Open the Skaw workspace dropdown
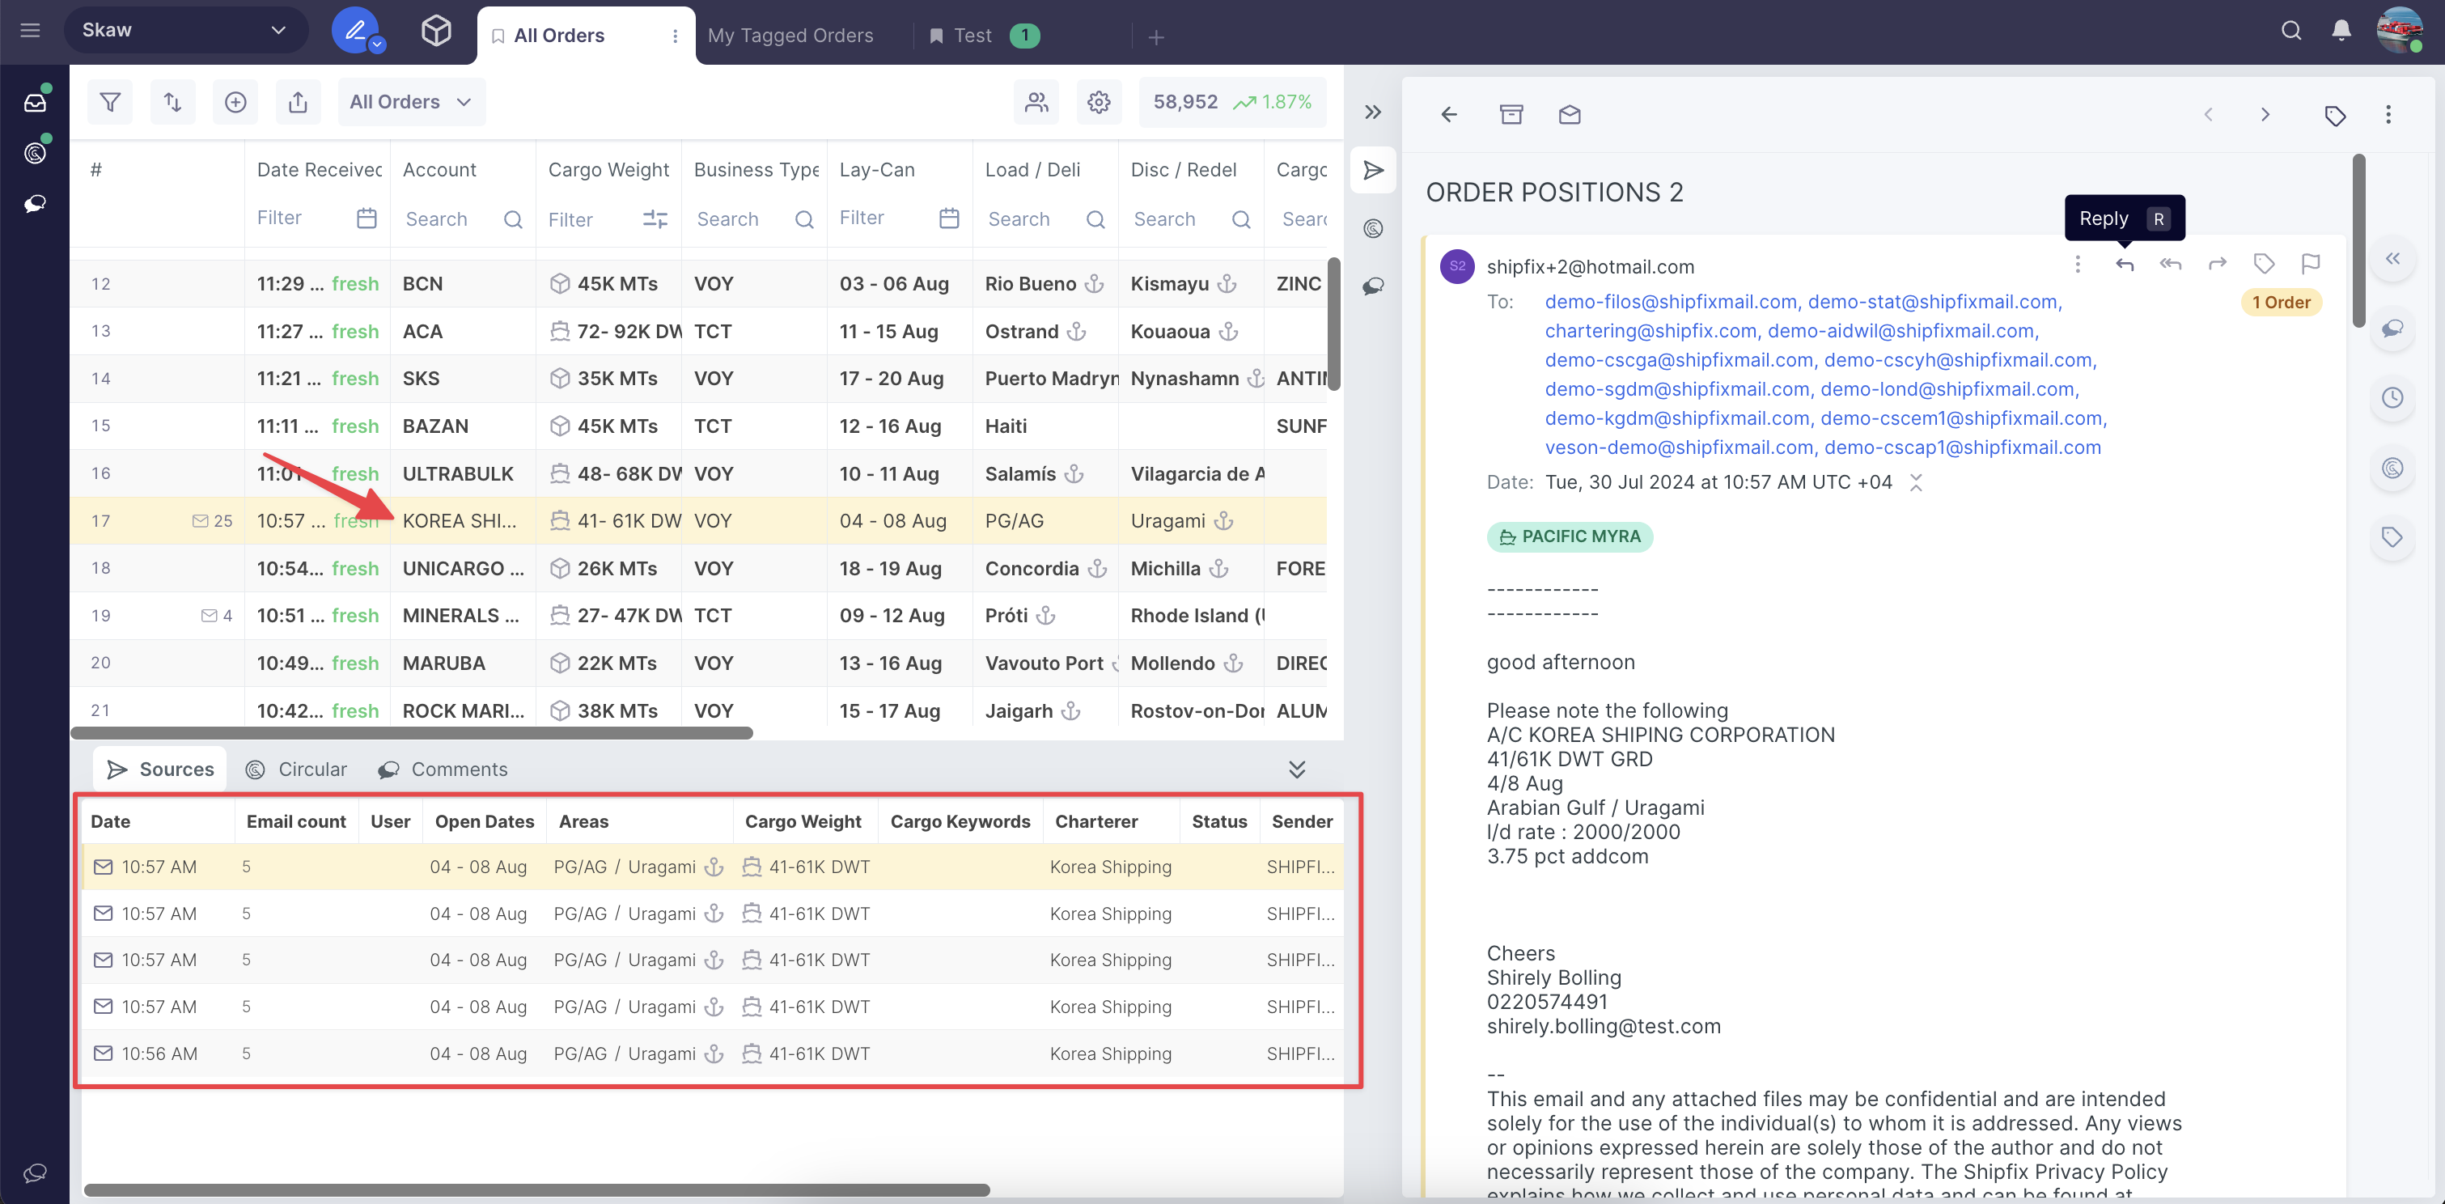Viewport: 2445px width, 1204px height. coord(185,31)
